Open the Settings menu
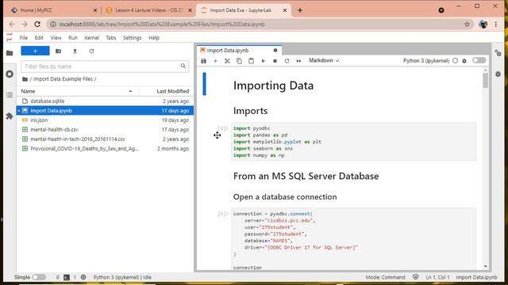The height and width of the screenshot is (285, 508). point(133,38)
